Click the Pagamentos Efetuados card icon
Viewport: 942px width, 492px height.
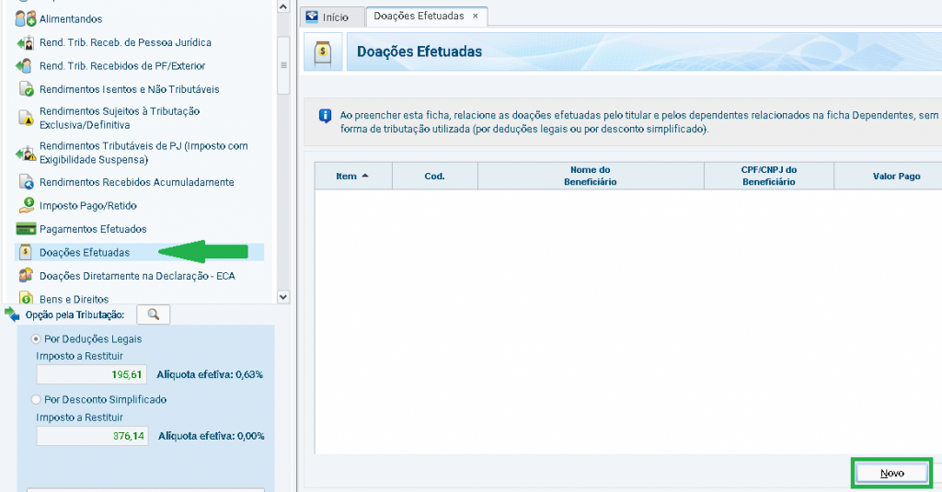(25, 229)
